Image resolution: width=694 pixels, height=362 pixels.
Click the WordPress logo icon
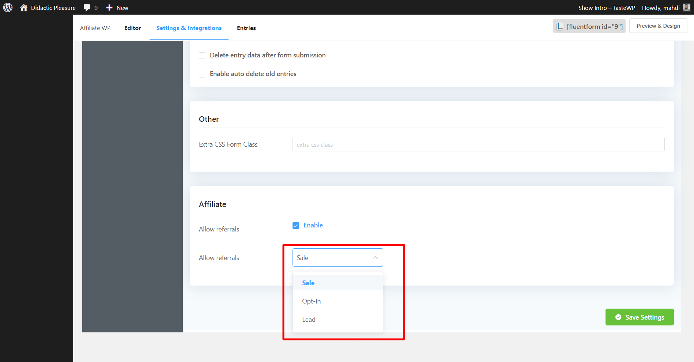coord(8,8)
